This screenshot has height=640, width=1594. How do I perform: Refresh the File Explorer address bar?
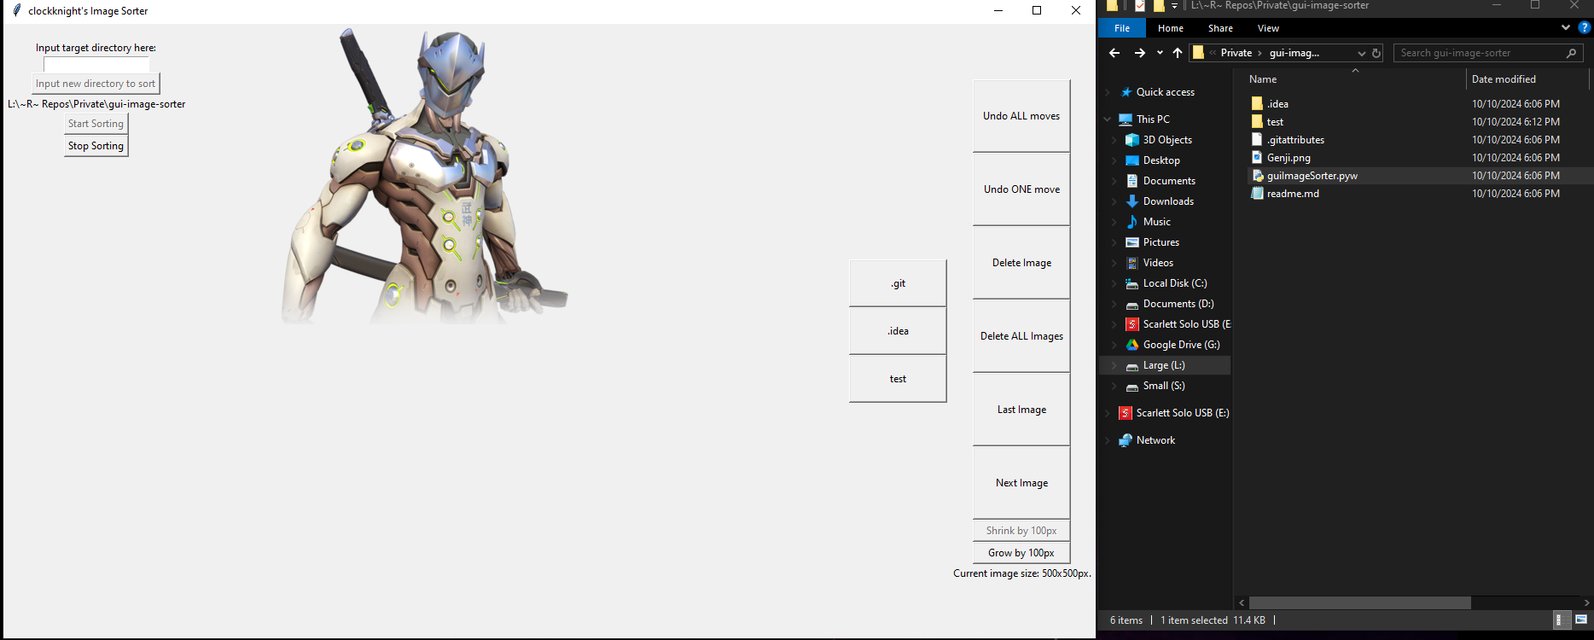point(1376,53)
